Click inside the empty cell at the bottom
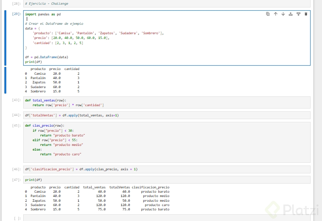Screen dimensions: 322x221 point(166,218)
